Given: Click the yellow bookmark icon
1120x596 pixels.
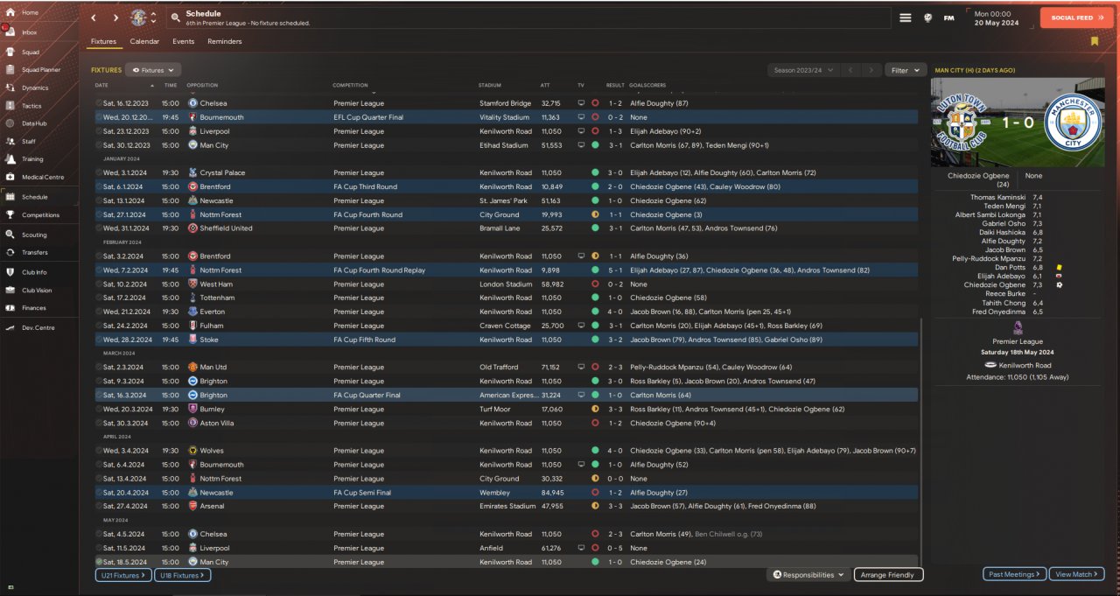Looking at the screenshot, I should 1095,41.
